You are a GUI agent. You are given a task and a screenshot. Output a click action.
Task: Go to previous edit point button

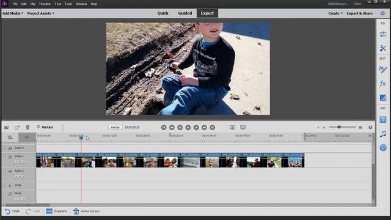pos(164,128)
